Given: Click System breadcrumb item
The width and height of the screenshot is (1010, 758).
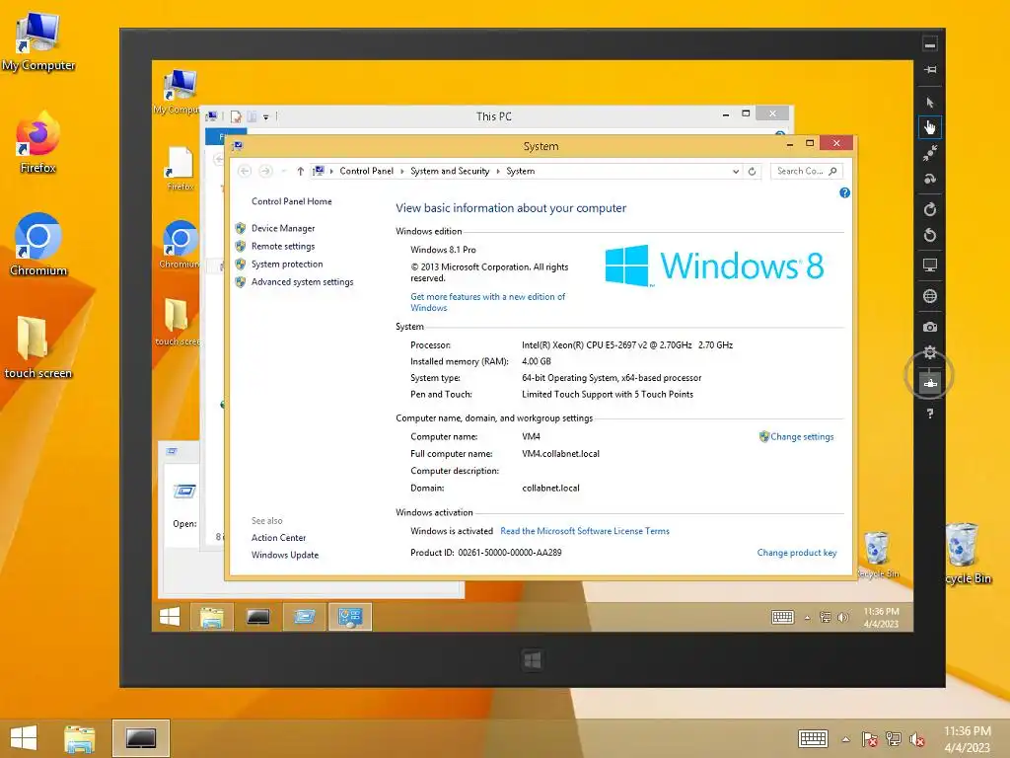Looking at the screenshot, I should tap(520, 171).
